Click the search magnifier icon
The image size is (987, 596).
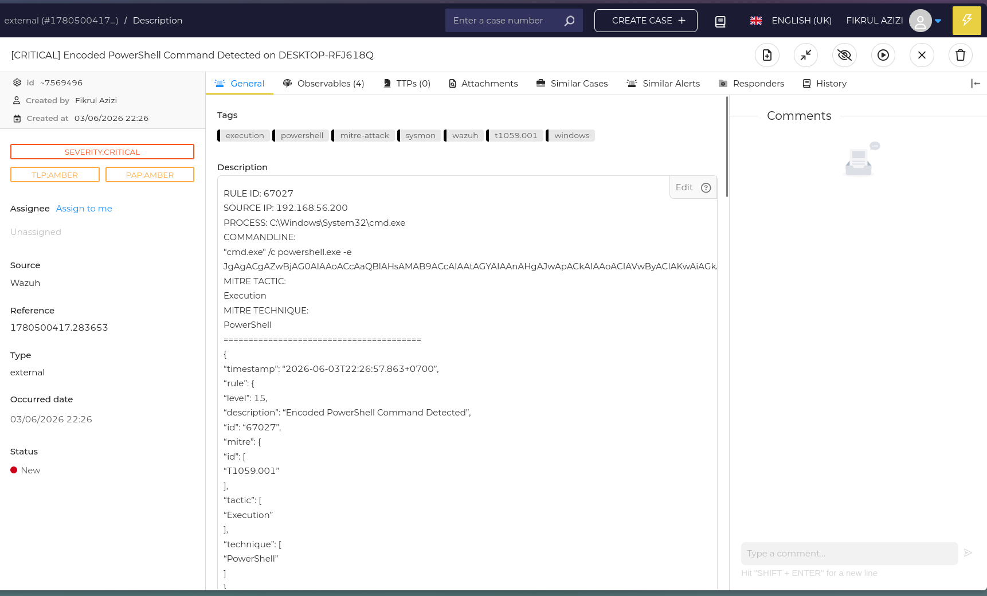(x=569, y=21)
